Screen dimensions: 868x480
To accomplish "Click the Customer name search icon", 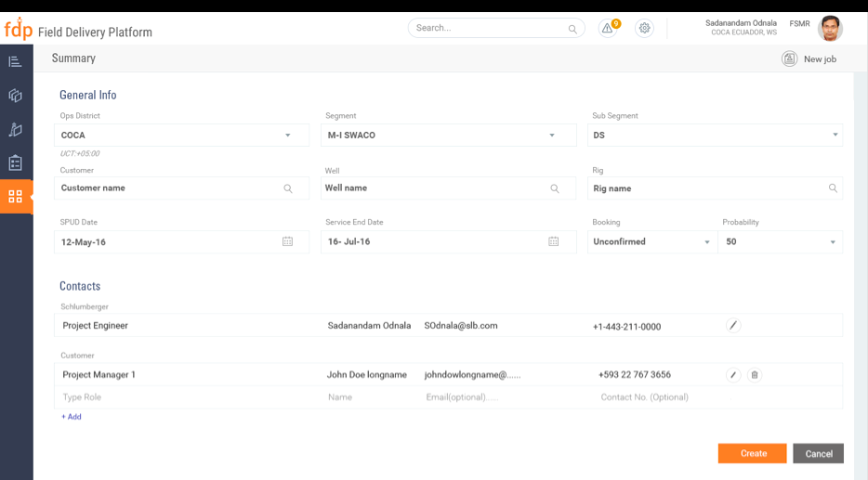I will (288, 188).
